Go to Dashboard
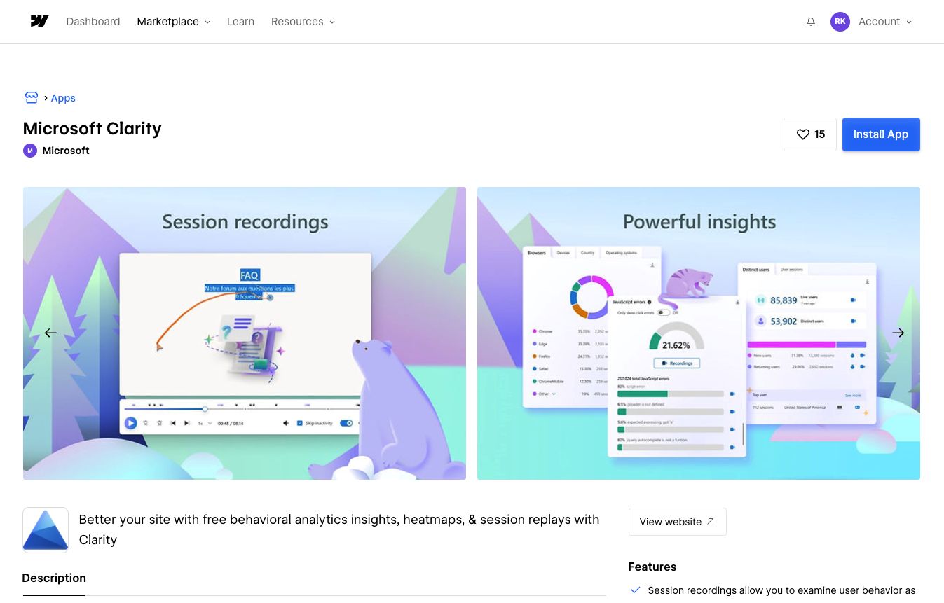This screenshot has height=603, width=944. point(93,22)
